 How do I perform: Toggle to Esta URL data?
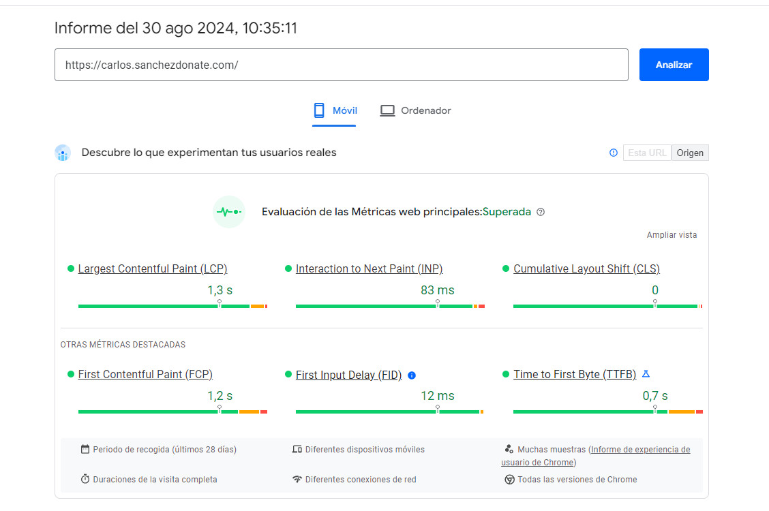(646, 153)
